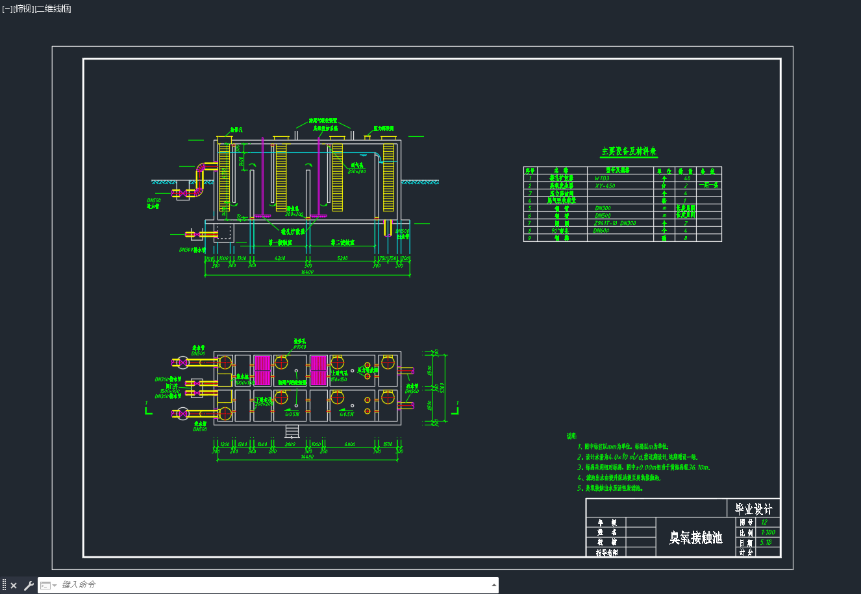Select note 1 about mm units
Screen dimensions: 861x594
[x=623, y=447]
